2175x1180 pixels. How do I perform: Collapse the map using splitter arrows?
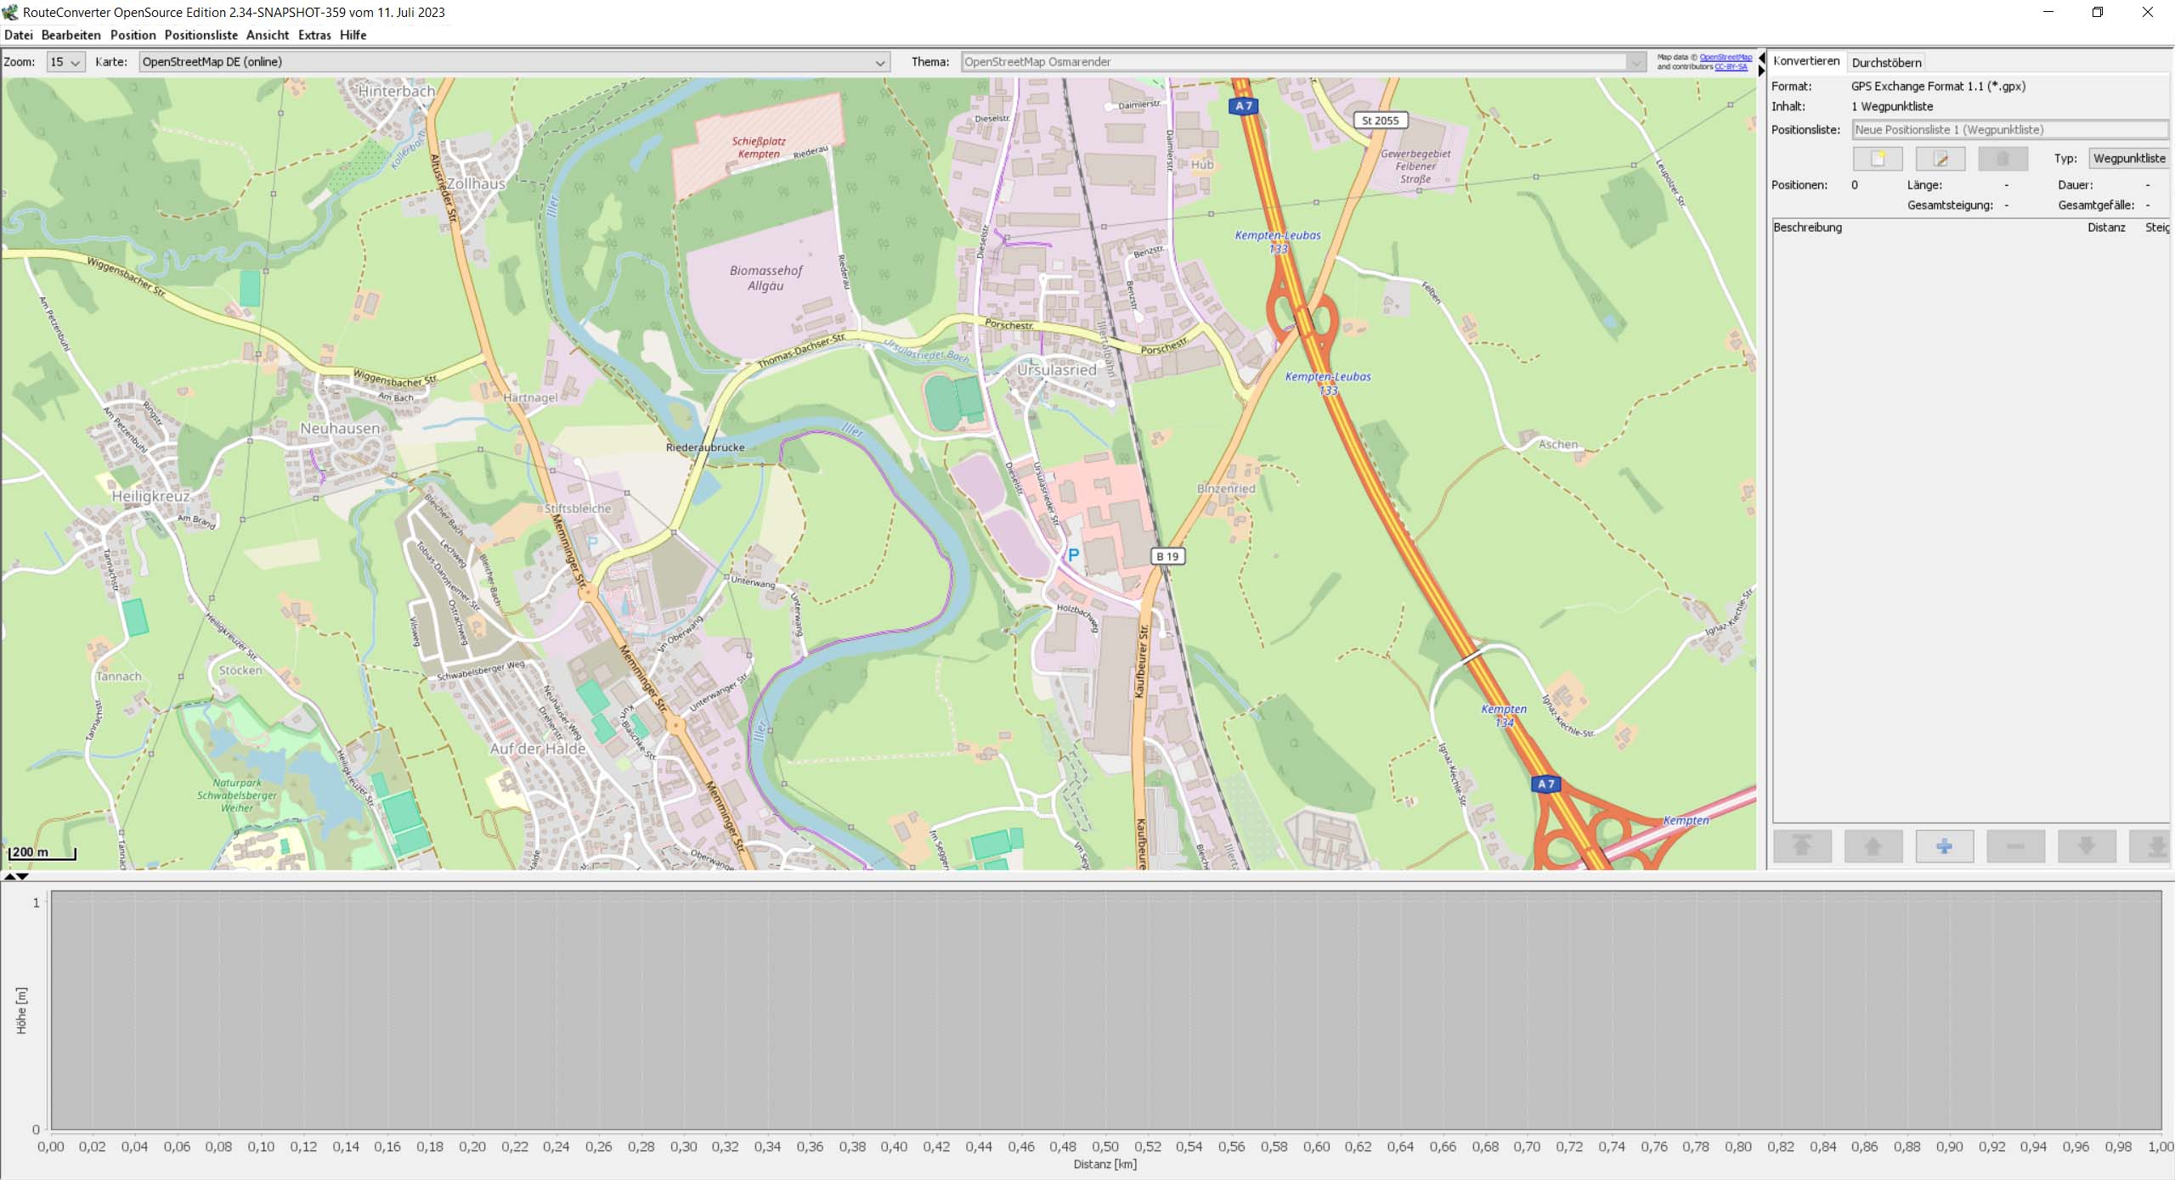coord(1761,59)
